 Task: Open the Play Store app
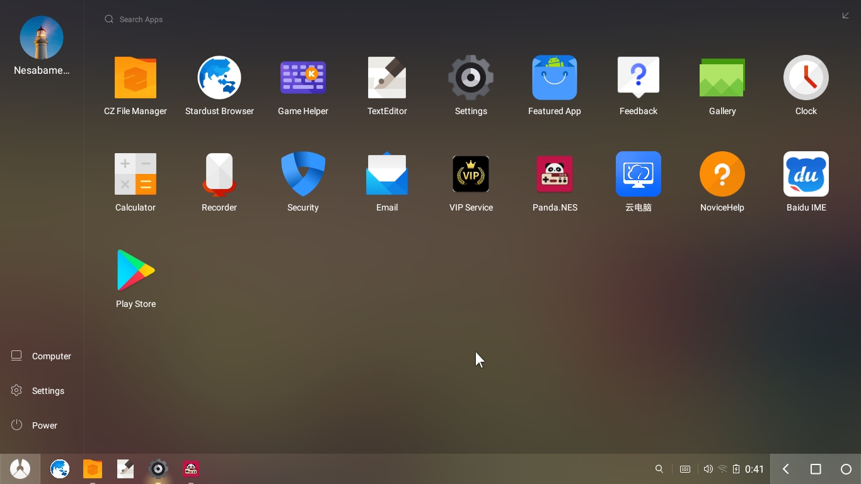pyautogui.click(x=136, y=271)
